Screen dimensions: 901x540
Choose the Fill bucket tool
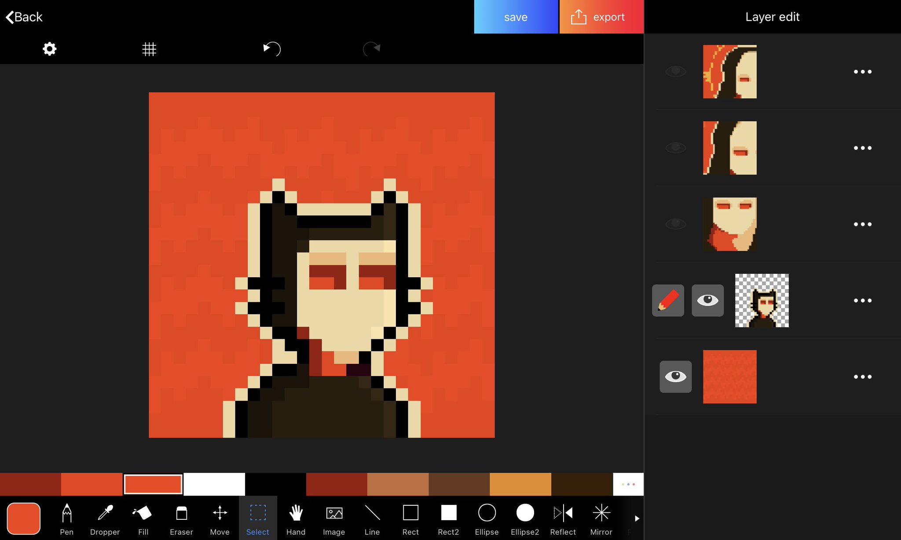[143, 518]
